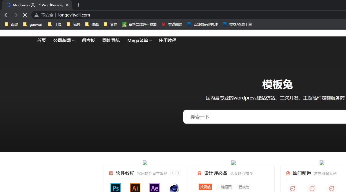The image size is (346, 192).
Task: Click the address bar URL longevityall.com
Action: (x=74, y=15)
